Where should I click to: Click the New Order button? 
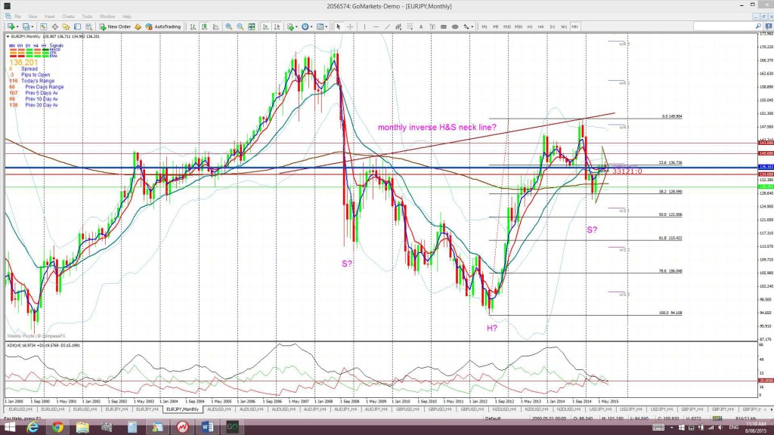[115, 26]
